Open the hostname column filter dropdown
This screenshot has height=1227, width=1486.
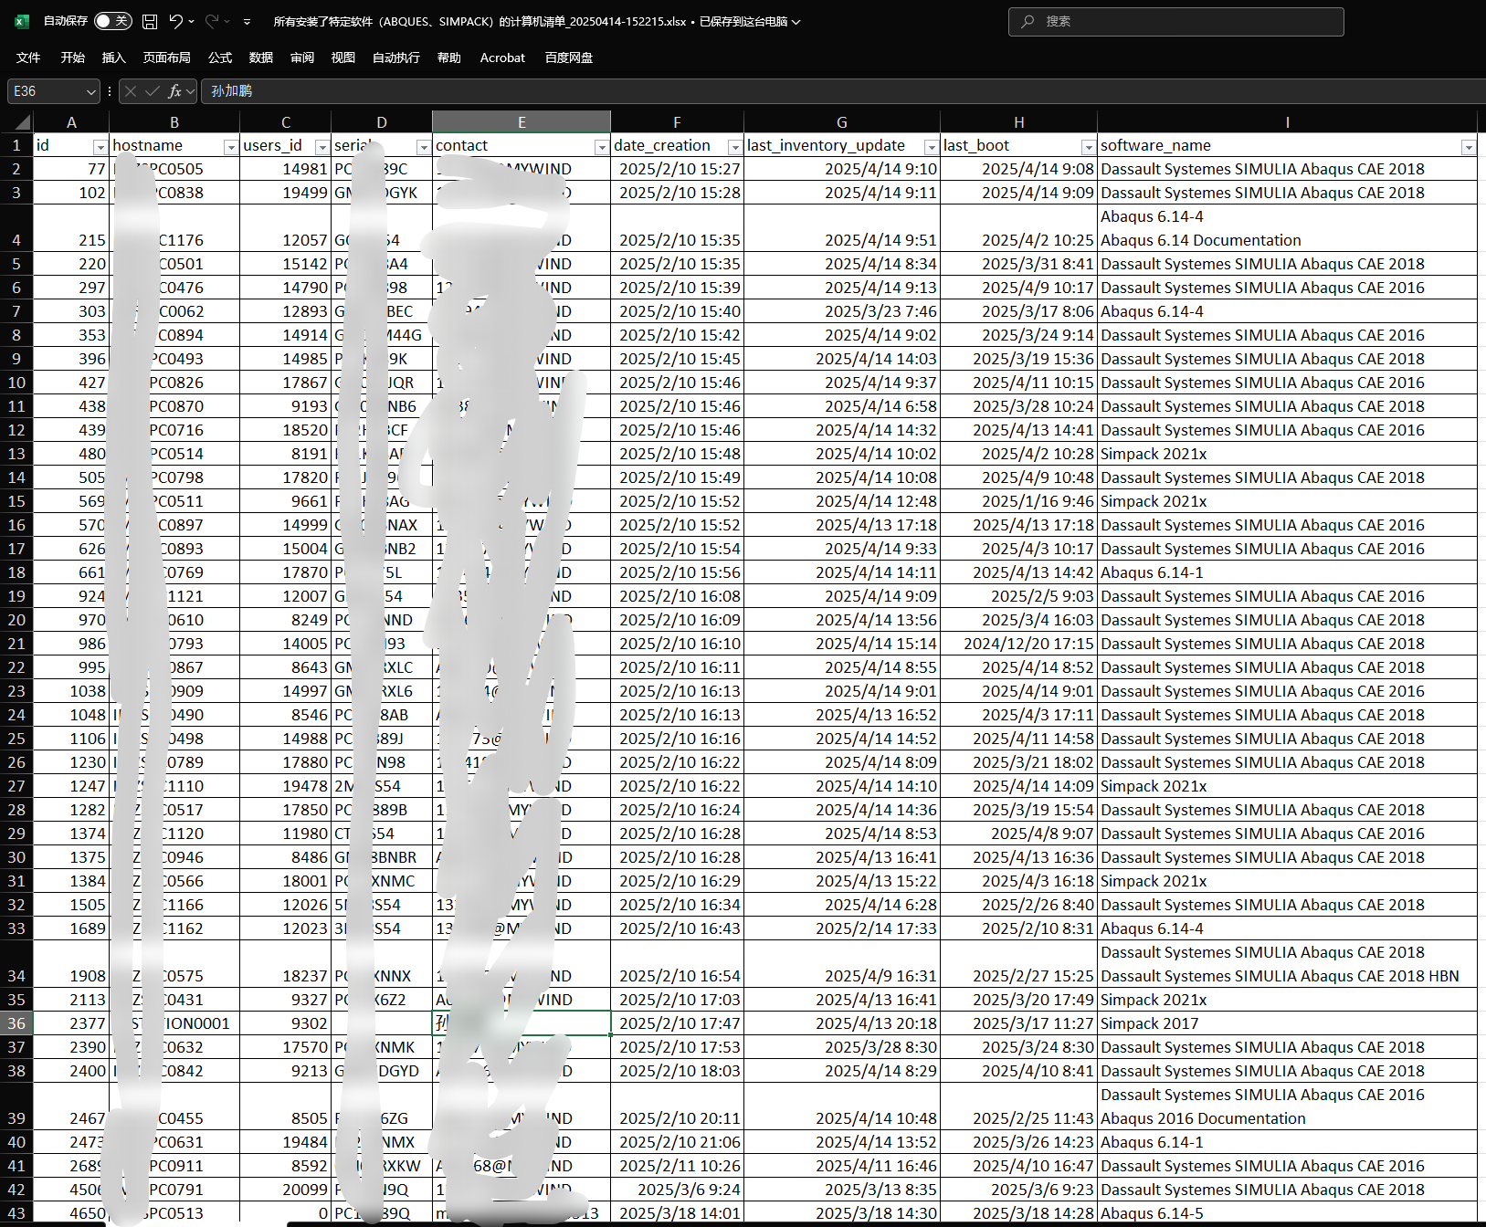230,147
